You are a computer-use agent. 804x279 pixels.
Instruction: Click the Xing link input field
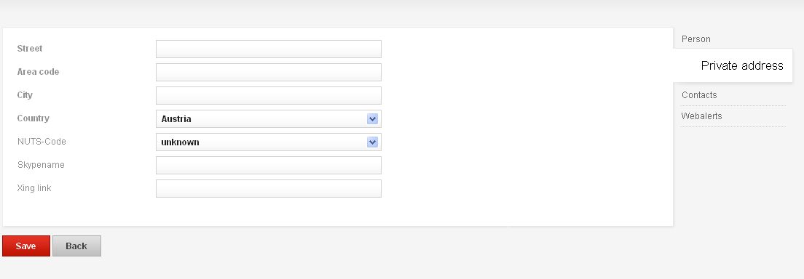[268, 188]
